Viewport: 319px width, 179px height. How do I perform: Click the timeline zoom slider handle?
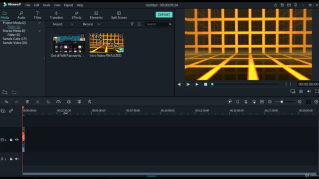point(282,101)
